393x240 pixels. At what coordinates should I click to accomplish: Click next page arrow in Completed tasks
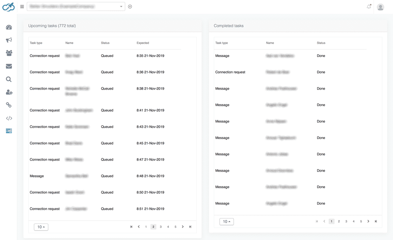[x=368, y=222]
